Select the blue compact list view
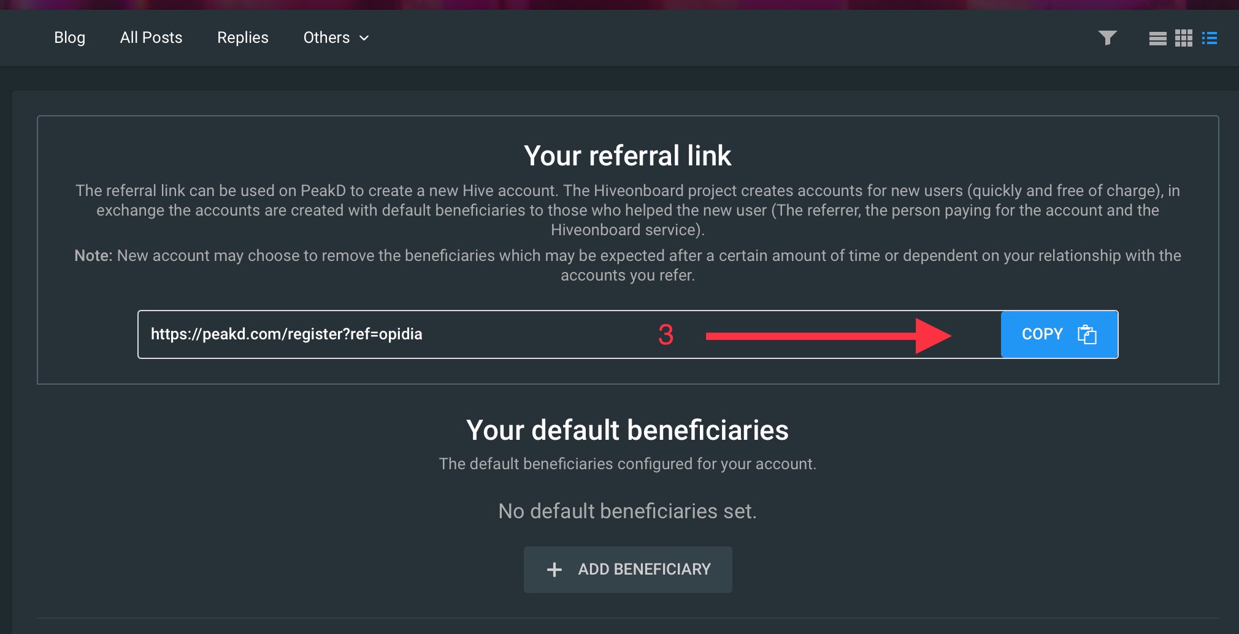 coord(1210,39)
